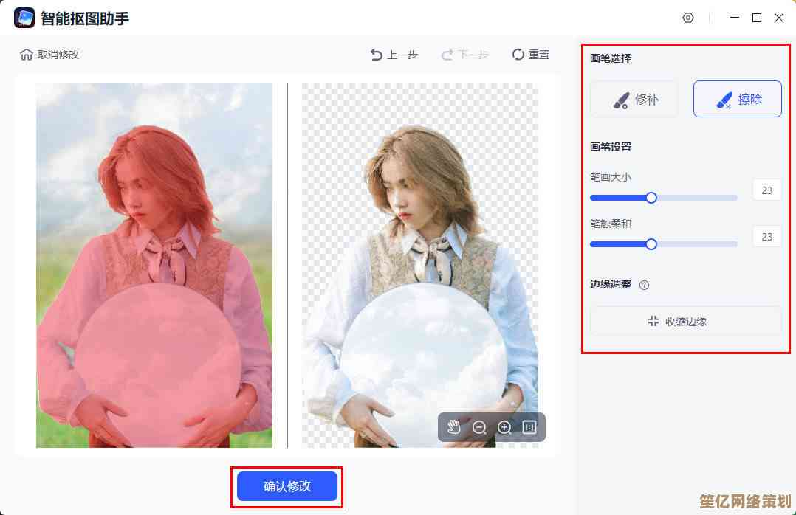The height and width of the screenshot is (515, 796).
Task: Click the 笔画大小 brush size slider handle
Action: 651,198
